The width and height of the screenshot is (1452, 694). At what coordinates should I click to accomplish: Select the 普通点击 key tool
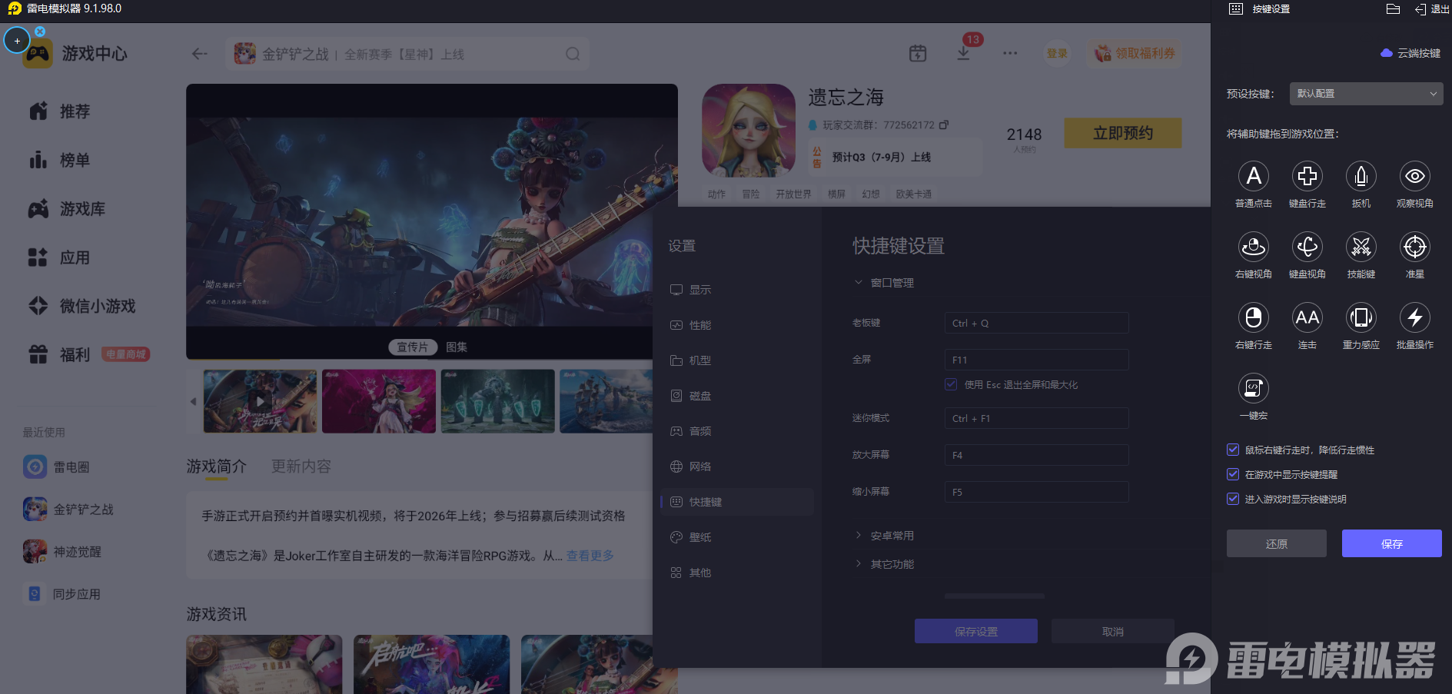pos(1254,177)
